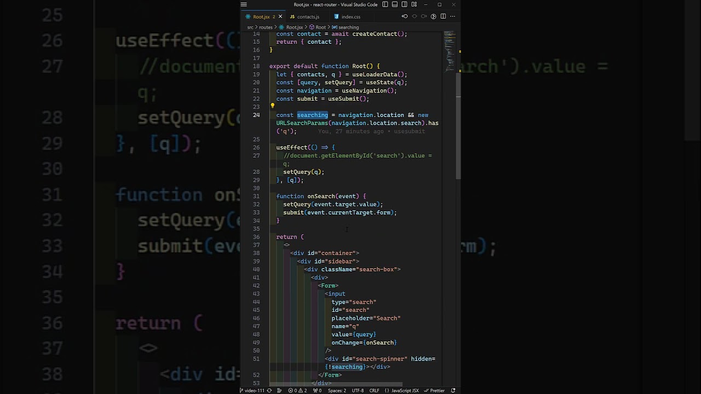Change end of line sequence CRLF

pyautogui.click(x=374, y=391)
